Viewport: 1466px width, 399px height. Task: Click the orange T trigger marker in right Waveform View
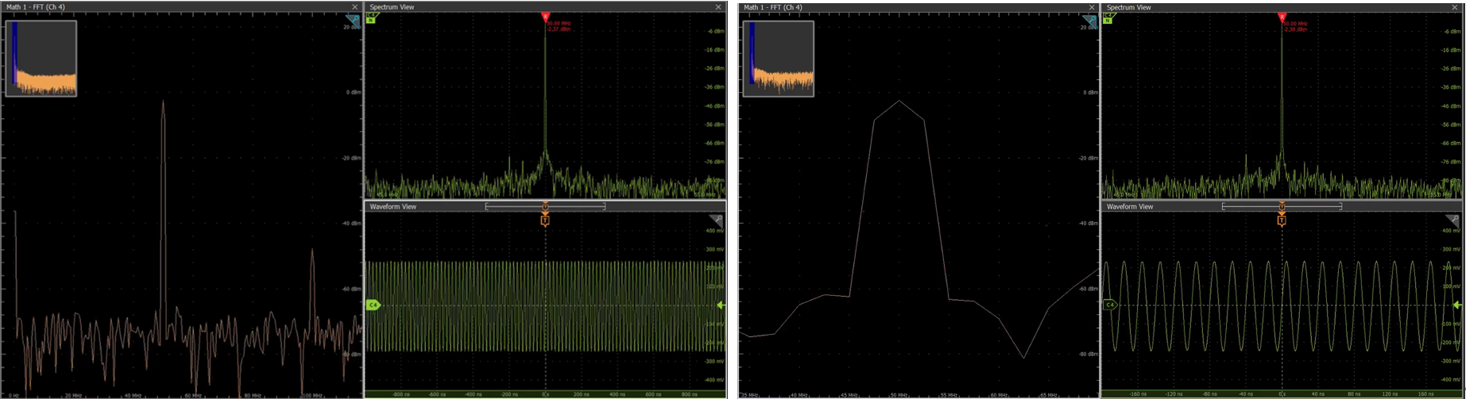click(1282, 221)
